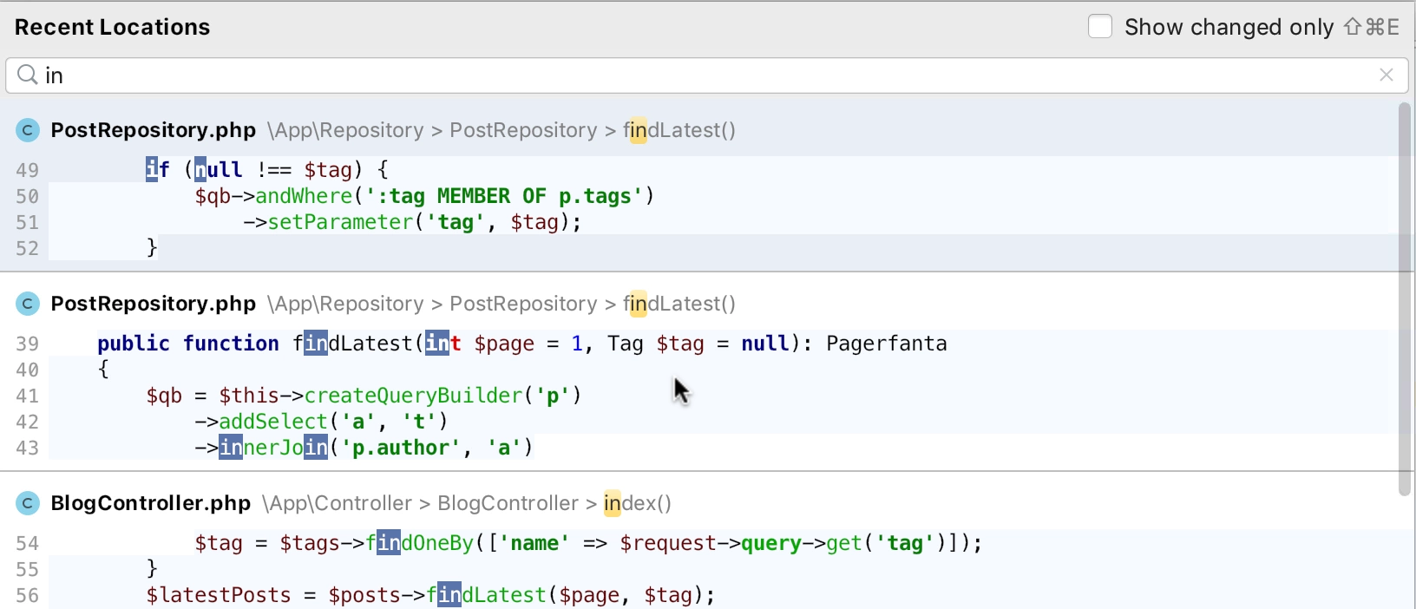Focus the search field containing "in"
Screen dimensions: 1416x609
point(706,75)
